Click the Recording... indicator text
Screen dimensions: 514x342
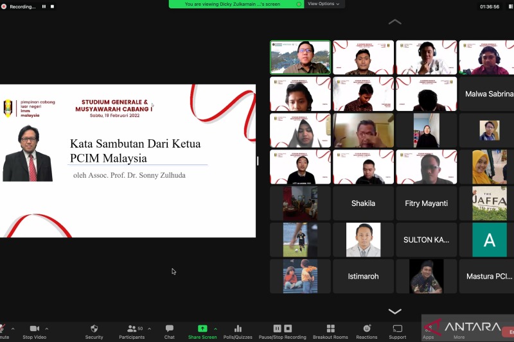click(22, 6)
